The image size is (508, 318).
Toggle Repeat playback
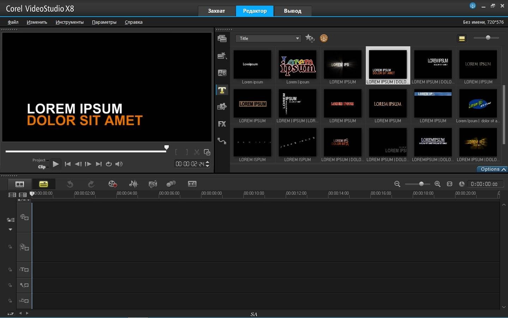(x=109, y=164)
